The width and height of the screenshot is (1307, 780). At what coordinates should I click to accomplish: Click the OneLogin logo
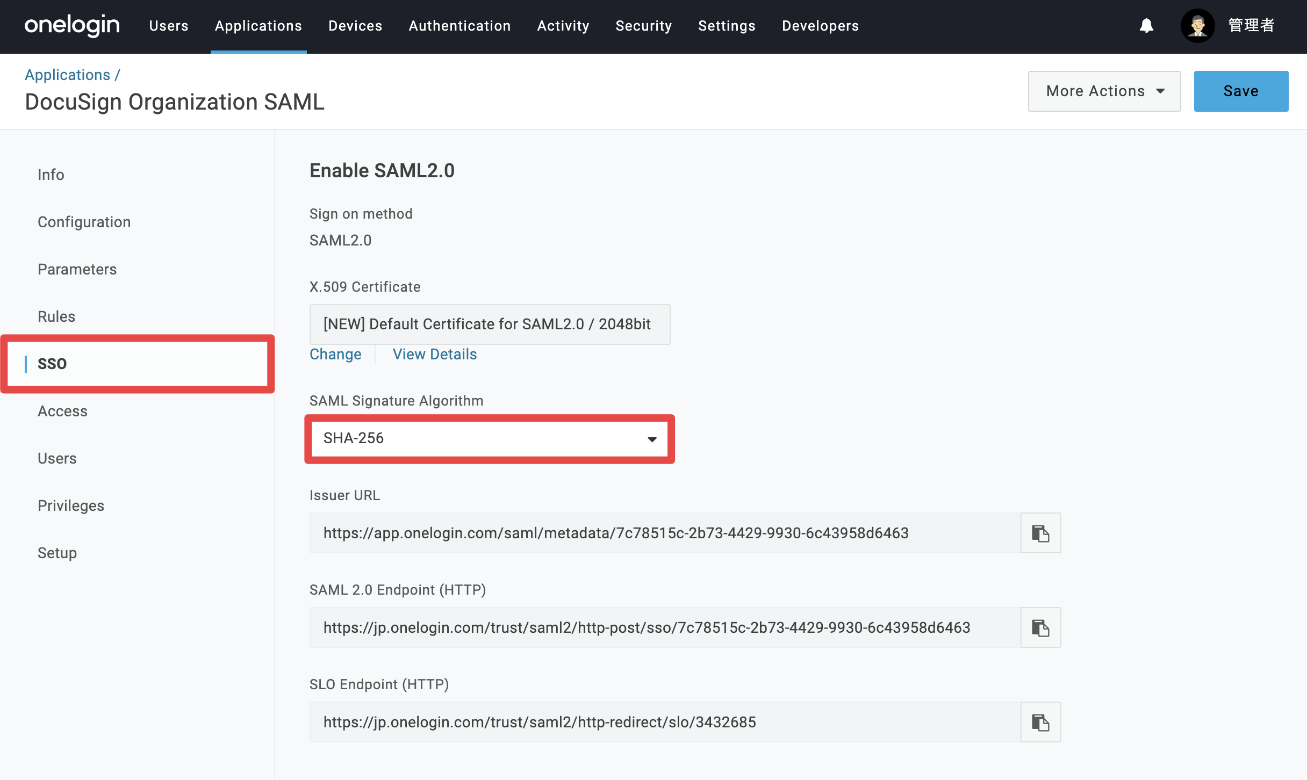click(x=72, y=25)
